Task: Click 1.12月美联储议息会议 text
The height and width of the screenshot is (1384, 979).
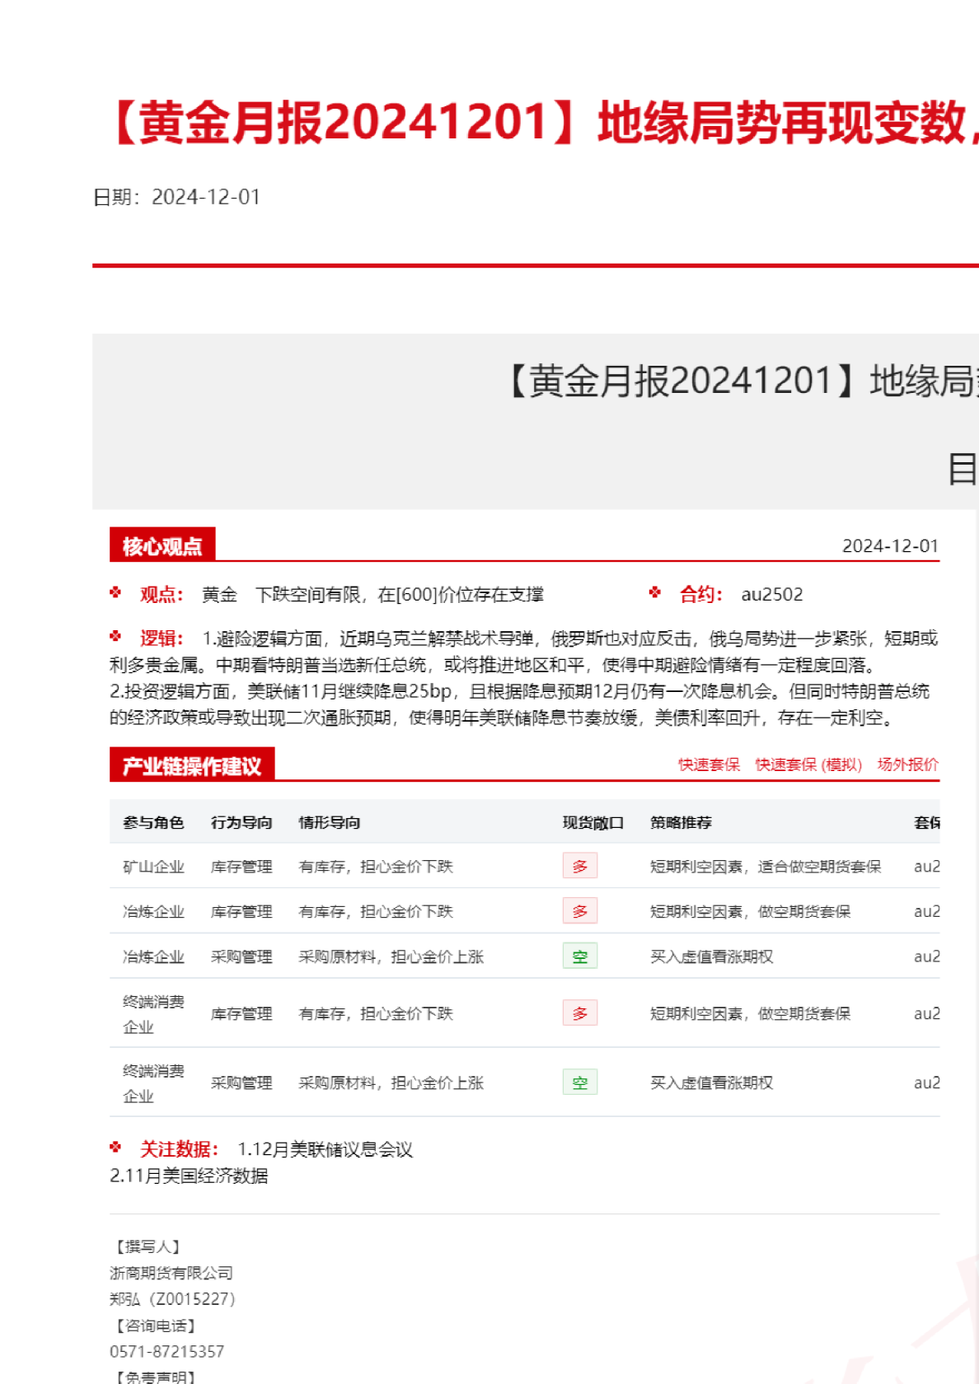Action: point(326,1149)
